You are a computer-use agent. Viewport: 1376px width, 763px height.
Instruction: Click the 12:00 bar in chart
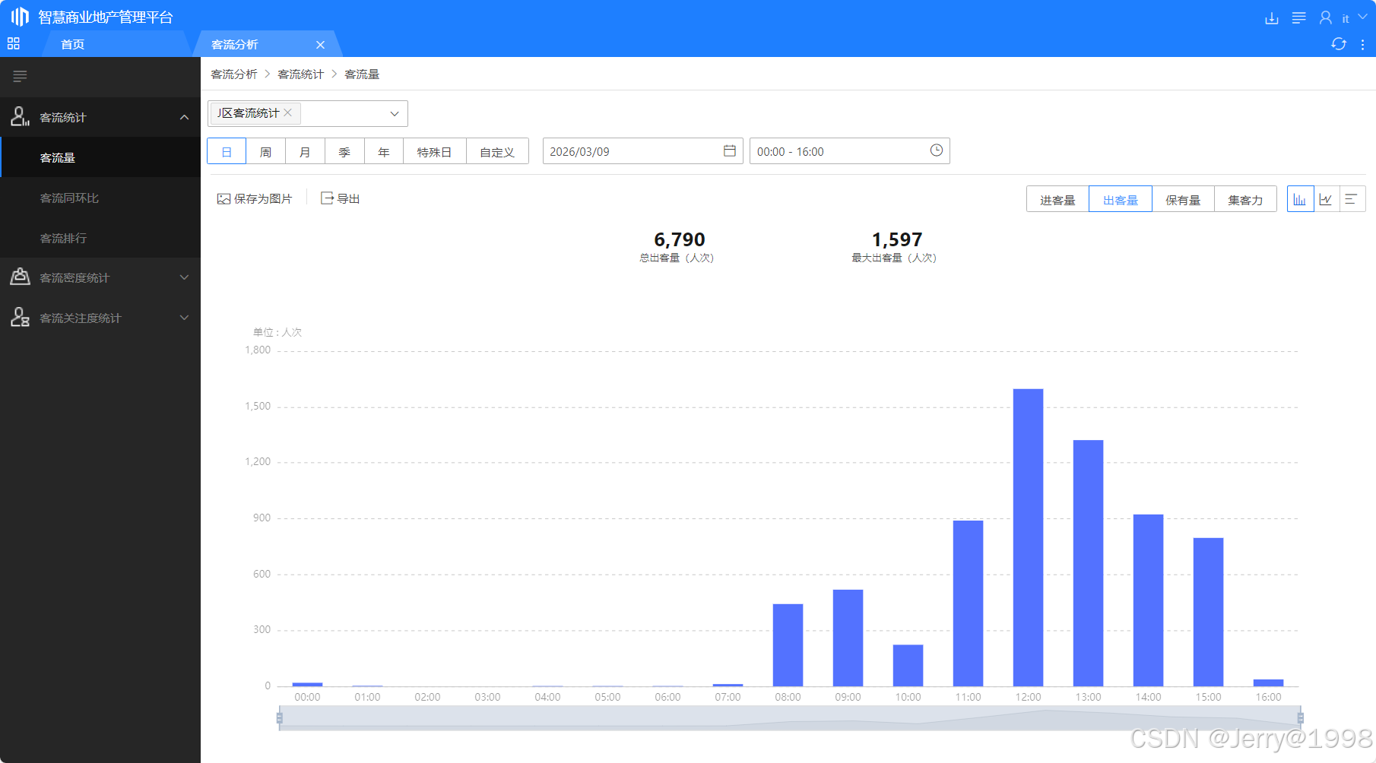(x=1028, y=537)
